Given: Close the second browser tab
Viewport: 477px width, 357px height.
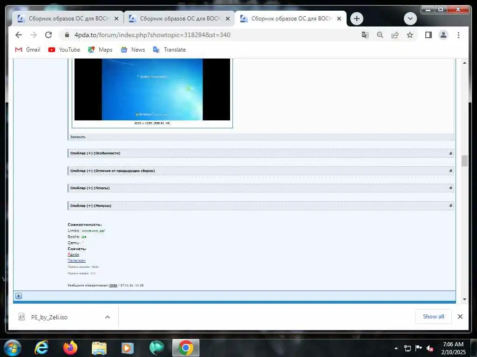Looking at the screenshot, I should [x=227, y=19].
